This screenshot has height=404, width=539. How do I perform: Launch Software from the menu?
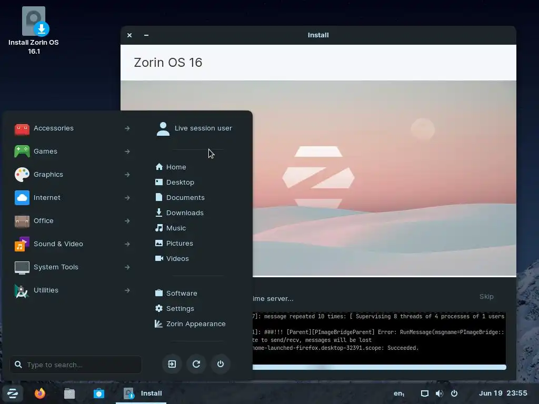click(x=176, y=293)
